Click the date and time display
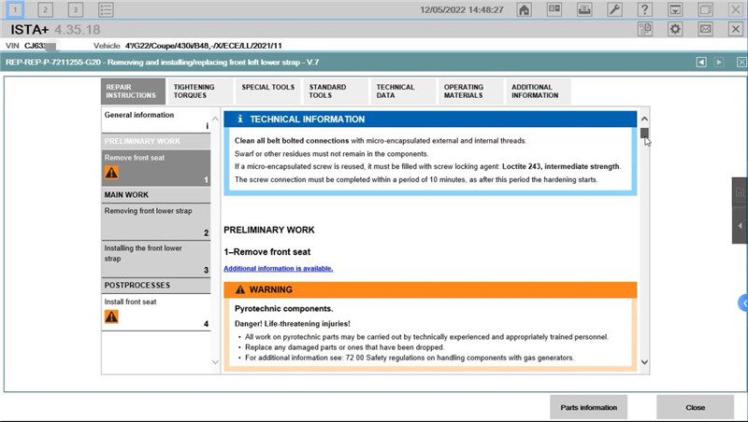 tap(462, 9)
